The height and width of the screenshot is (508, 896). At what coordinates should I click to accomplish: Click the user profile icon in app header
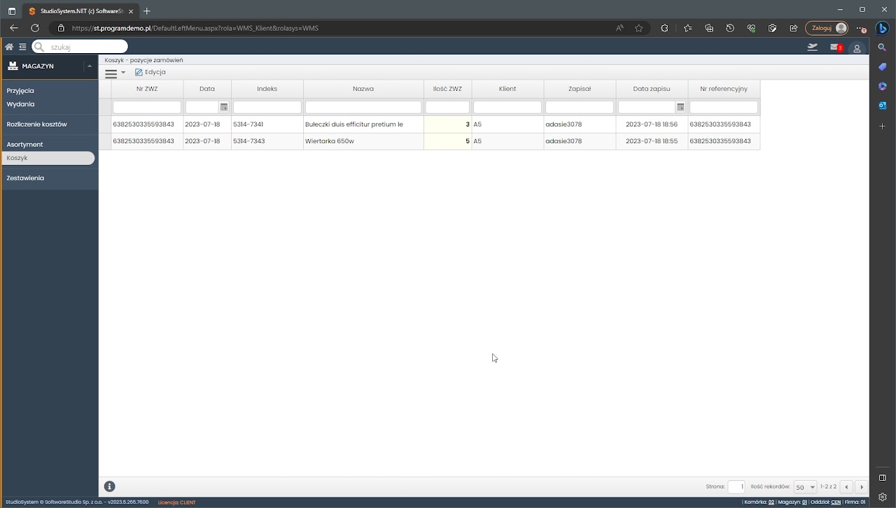(857, 48)
